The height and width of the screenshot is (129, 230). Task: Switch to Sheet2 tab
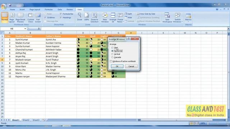26,120
